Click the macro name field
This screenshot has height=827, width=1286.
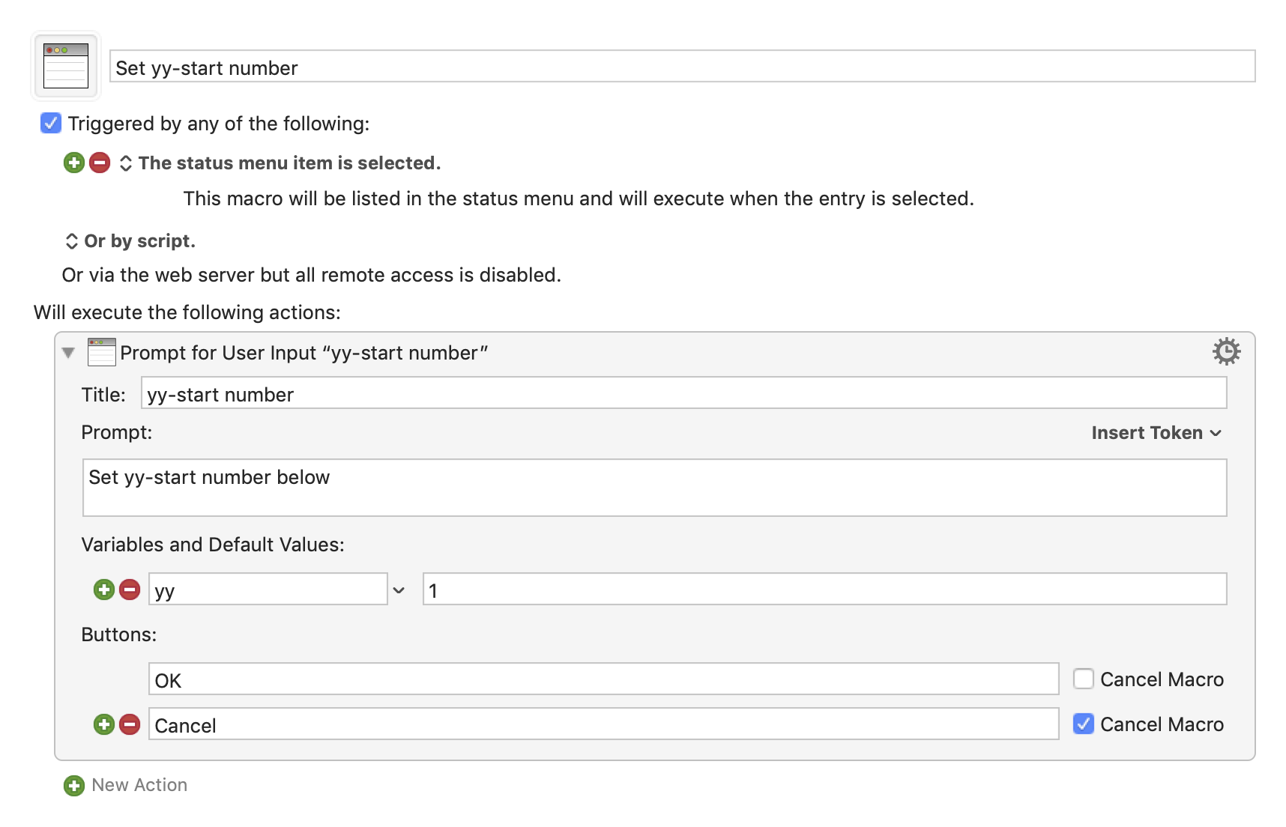click(682, 67)
